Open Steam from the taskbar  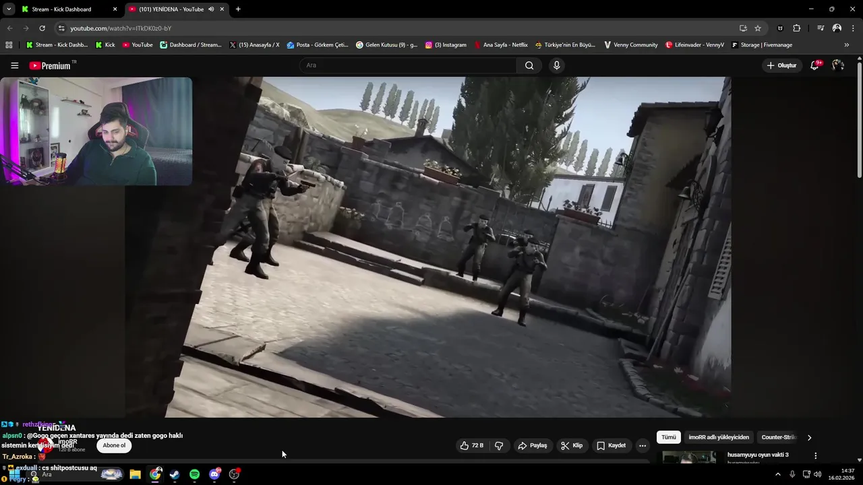[x=174, y=474]
